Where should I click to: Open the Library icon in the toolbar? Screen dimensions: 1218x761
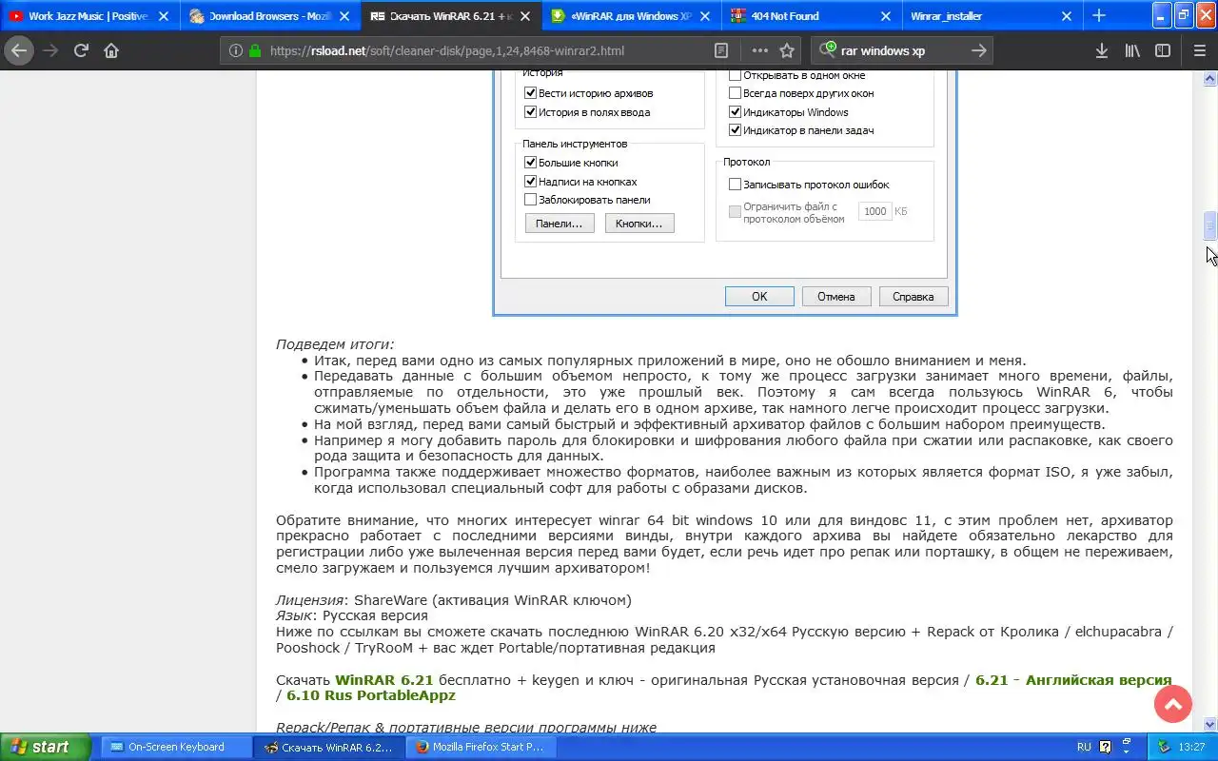(1132, 50)
